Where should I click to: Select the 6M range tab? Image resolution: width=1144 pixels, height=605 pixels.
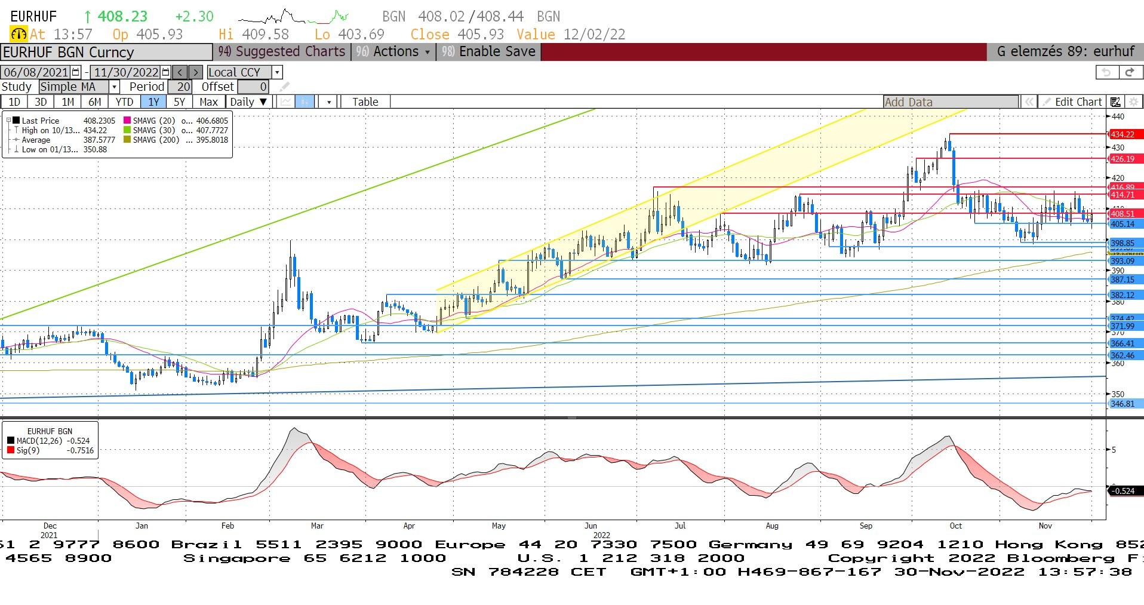point(95,102)
